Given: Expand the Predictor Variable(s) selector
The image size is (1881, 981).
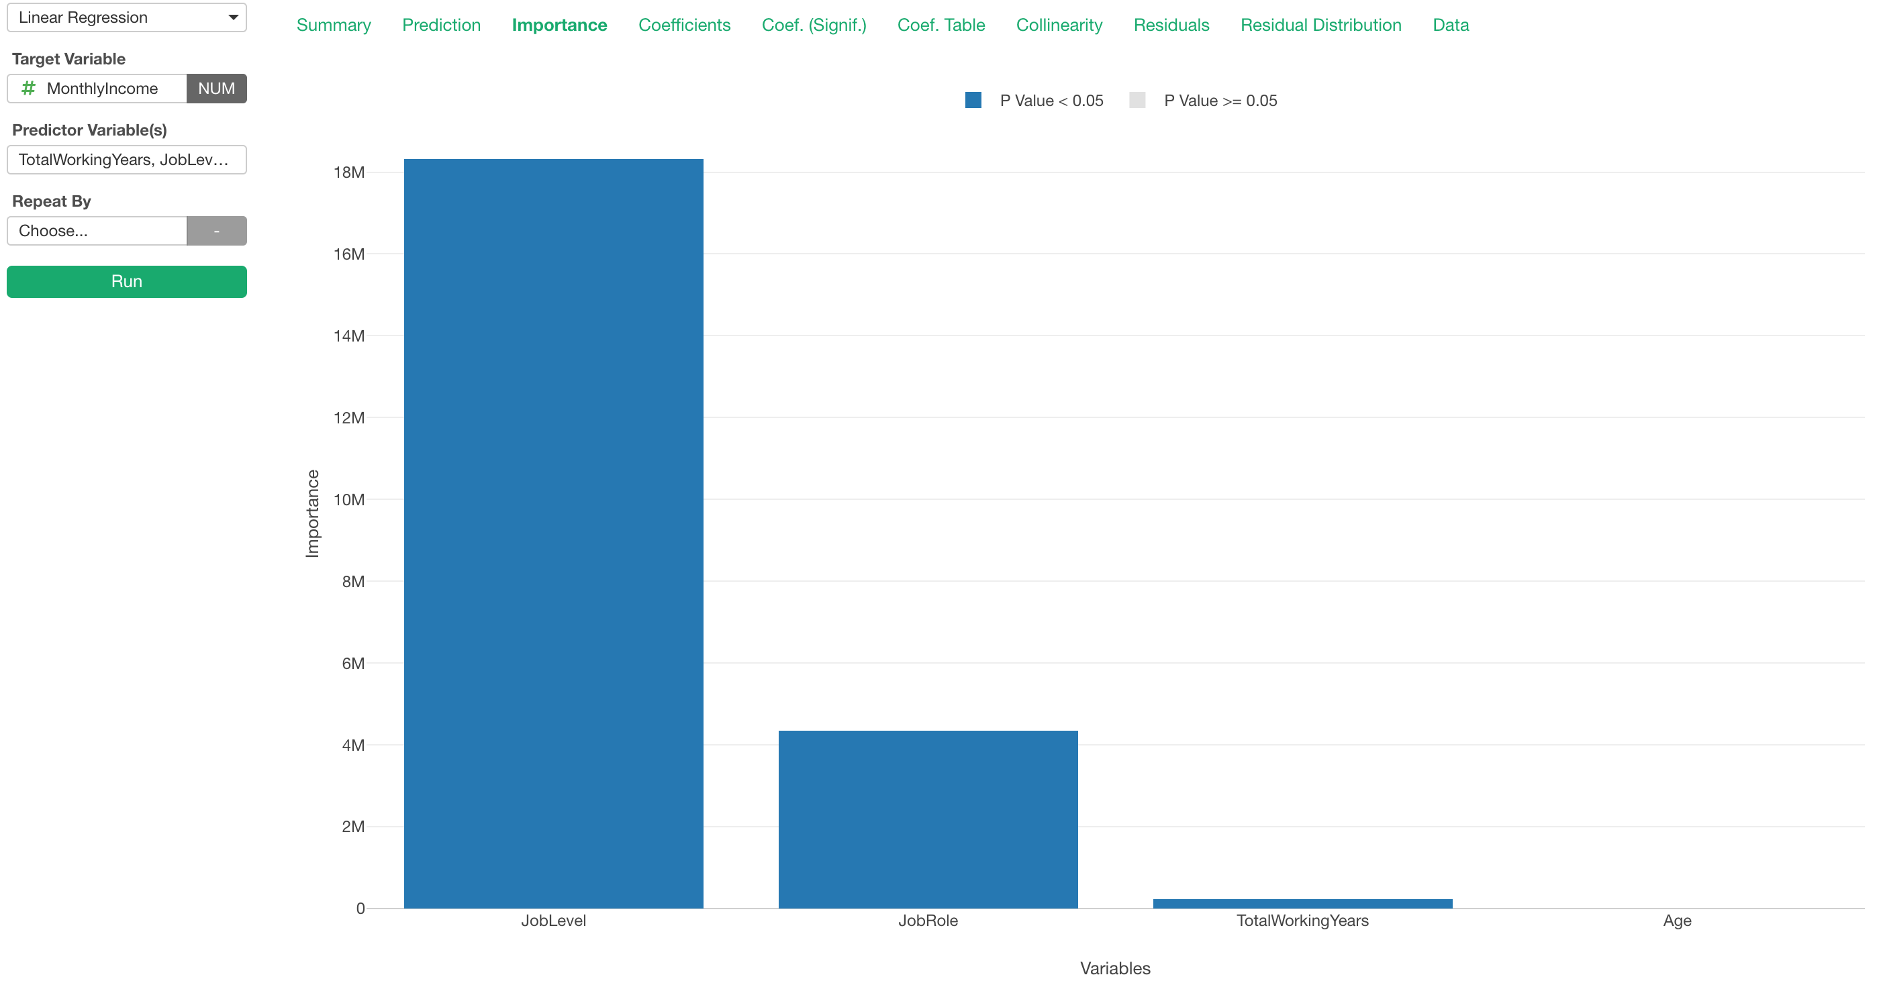Looking at the screenshot, I should (x=126, y=159).
